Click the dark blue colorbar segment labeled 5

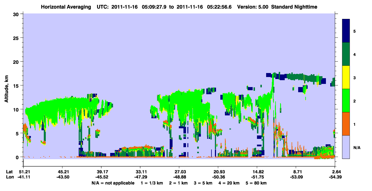click(x=346, y=31)
